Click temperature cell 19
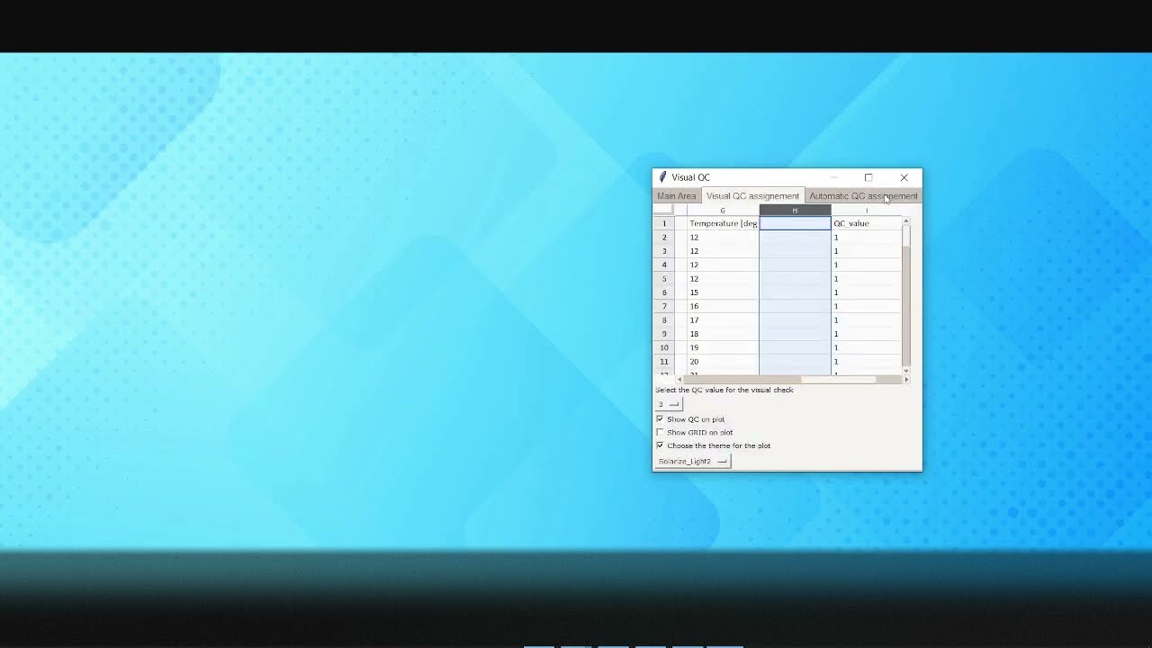 point(723,347)
